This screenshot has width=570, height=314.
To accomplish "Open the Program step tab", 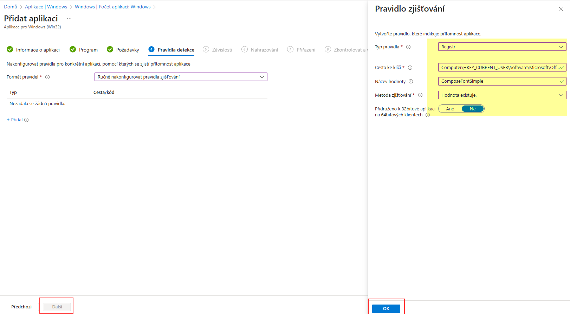I will tap(84, 50).
